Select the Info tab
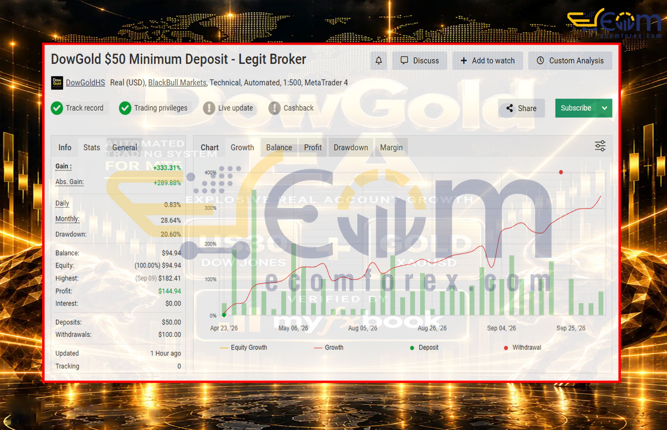 pos(65,147)
